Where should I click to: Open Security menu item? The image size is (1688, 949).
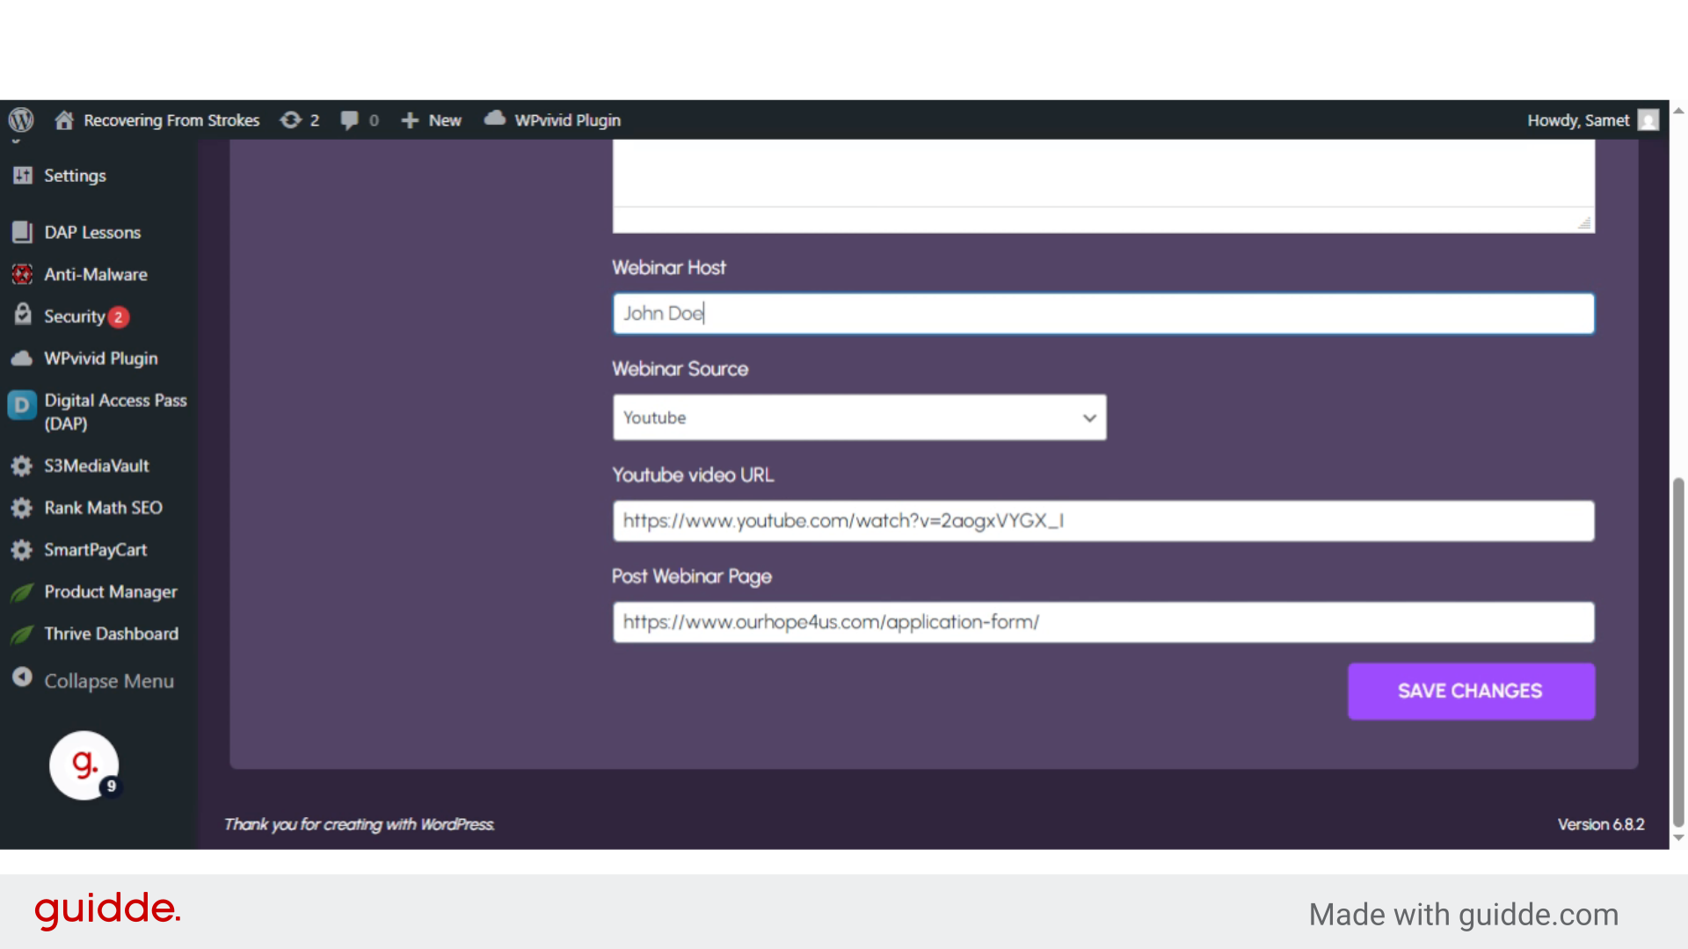pos(75,316)
